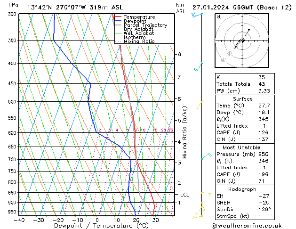Image resolution: width=296 pixels, height=229 pixels.
Task: Click the 'Surface' section heading
Action: (242, 99)
